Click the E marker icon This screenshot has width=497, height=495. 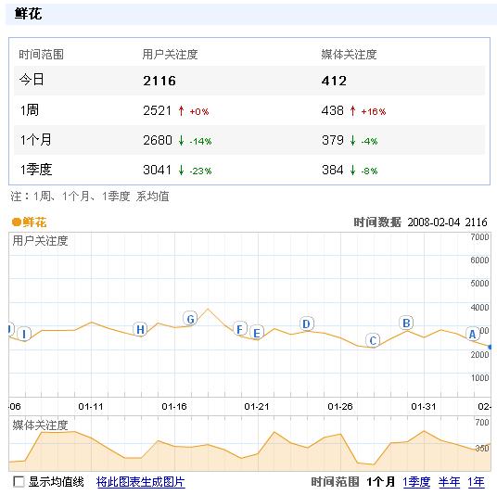(x=257, y=333)
